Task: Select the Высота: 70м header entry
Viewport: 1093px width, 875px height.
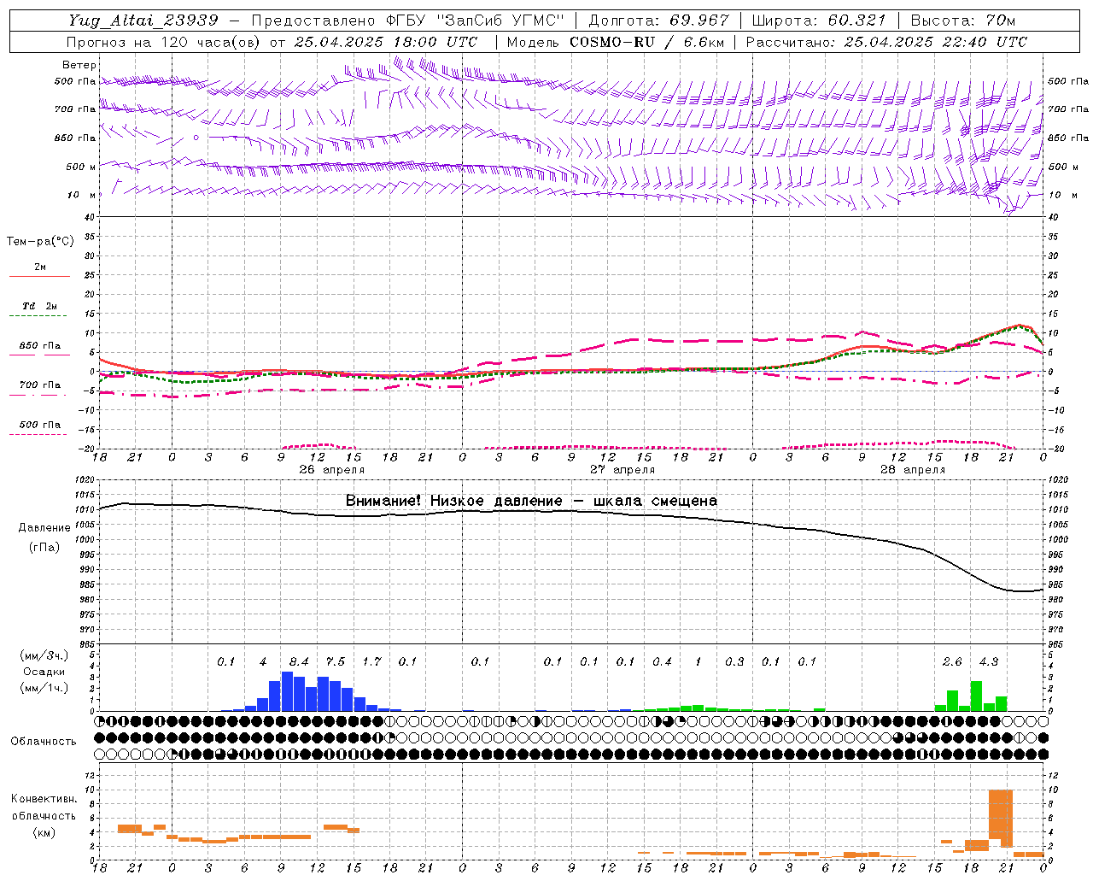Action: click(x=963, y=21)
